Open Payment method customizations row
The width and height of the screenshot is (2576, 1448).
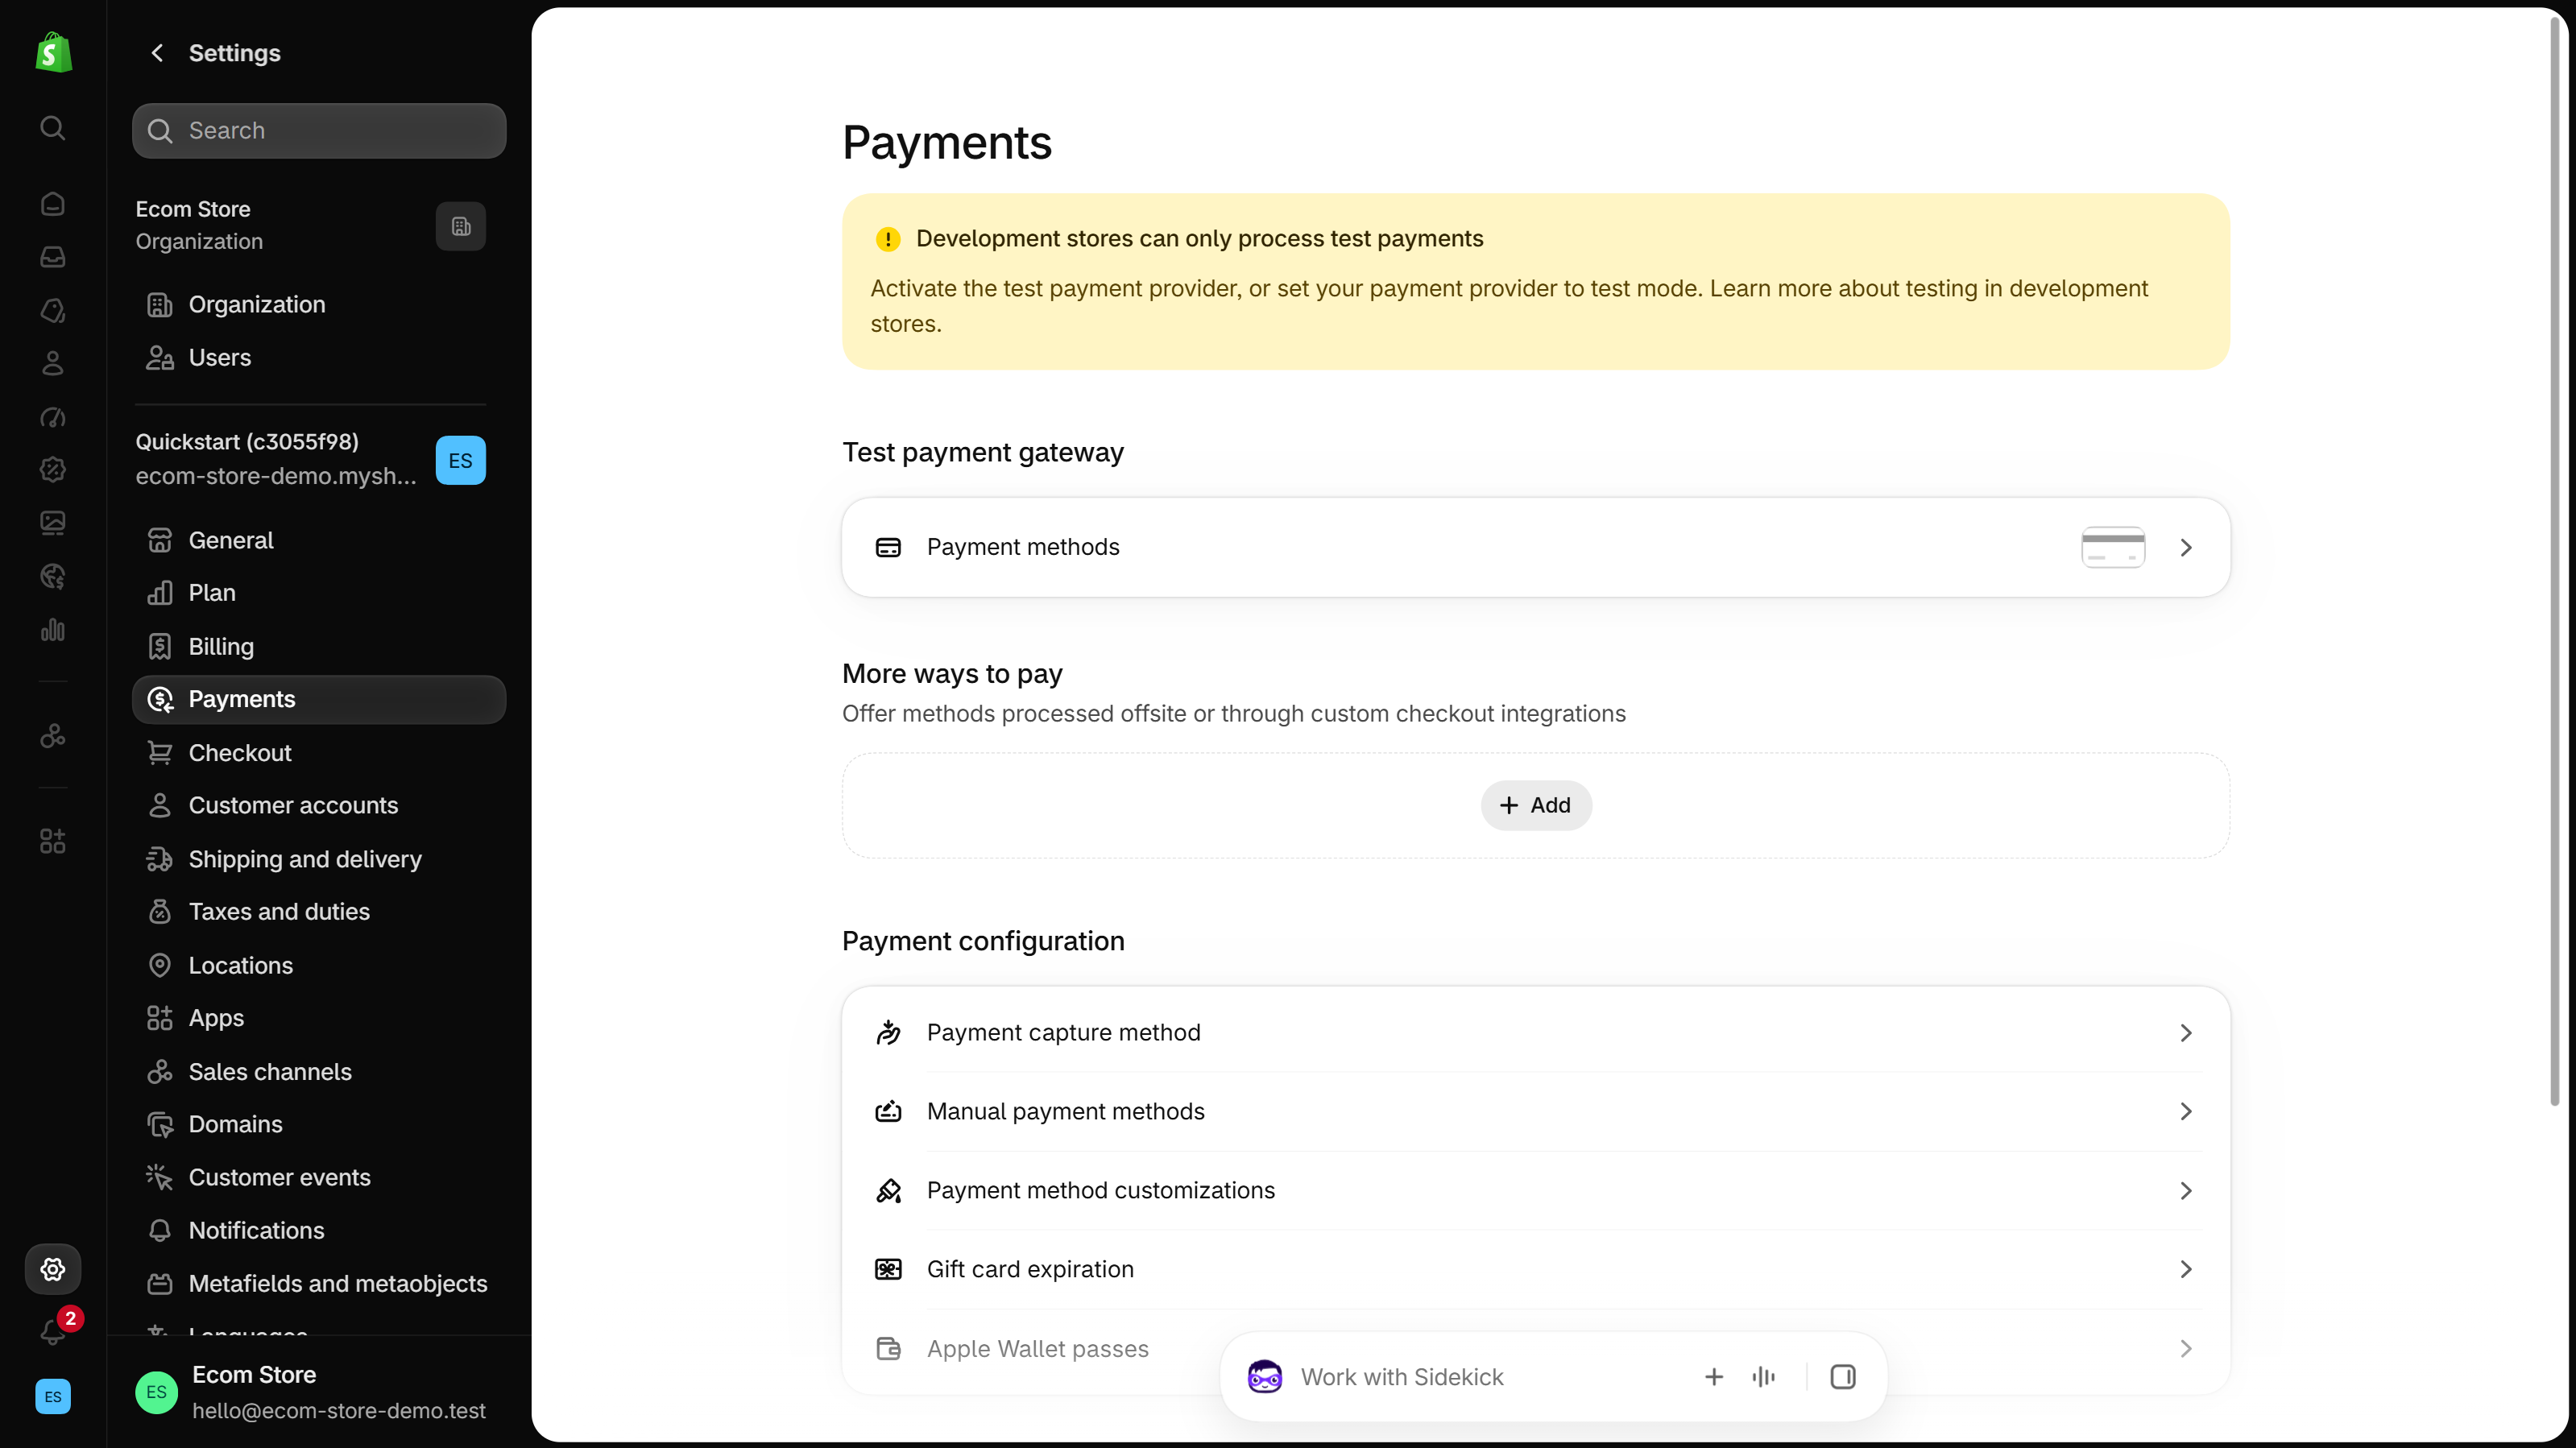[1536, 1190]
